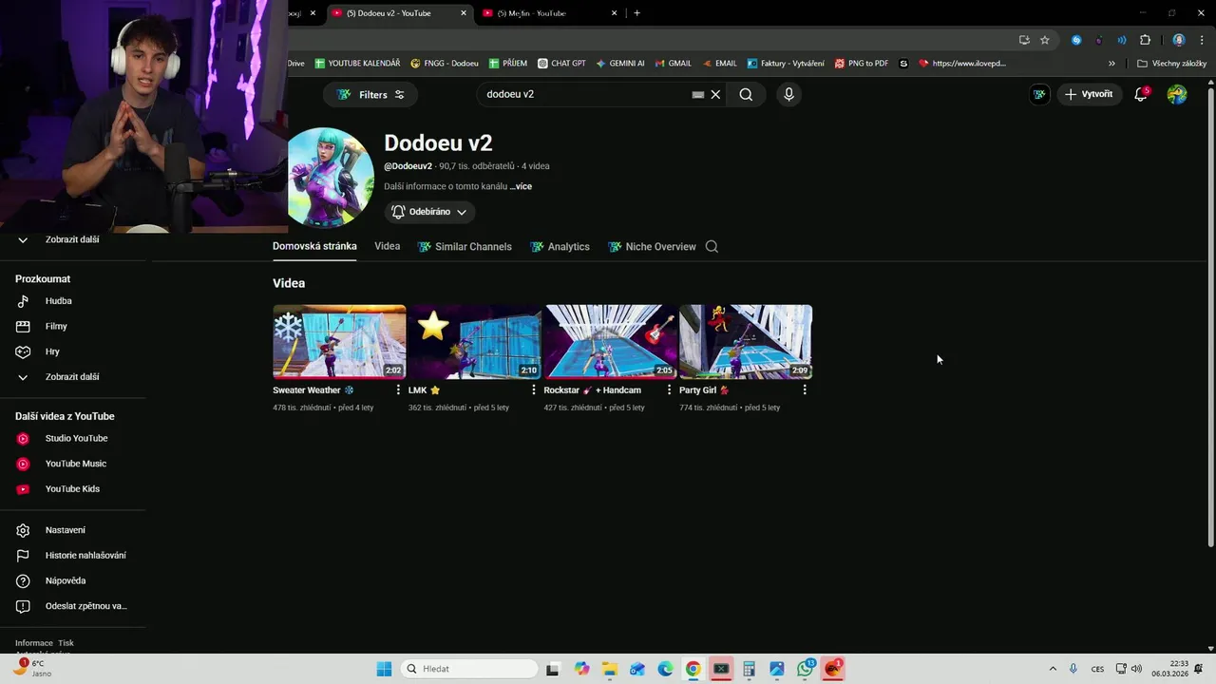Bookmark this page with the star icon
The image size is (1216, 684).
click(x=1045, y=40)
